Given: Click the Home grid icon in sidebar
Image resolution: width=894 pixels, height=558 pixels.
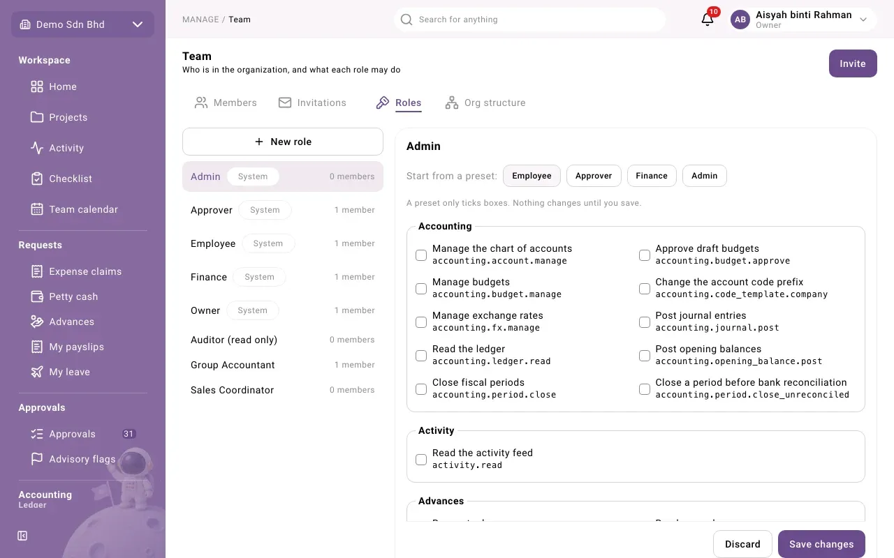Looking at the screenshot, I should pyautogui.click(x=37, y=86).
